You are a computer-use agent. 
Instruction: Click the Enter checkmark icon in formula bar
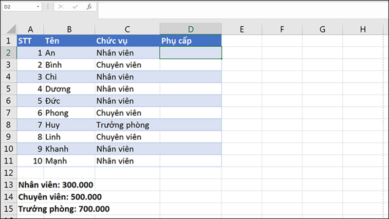75,7
